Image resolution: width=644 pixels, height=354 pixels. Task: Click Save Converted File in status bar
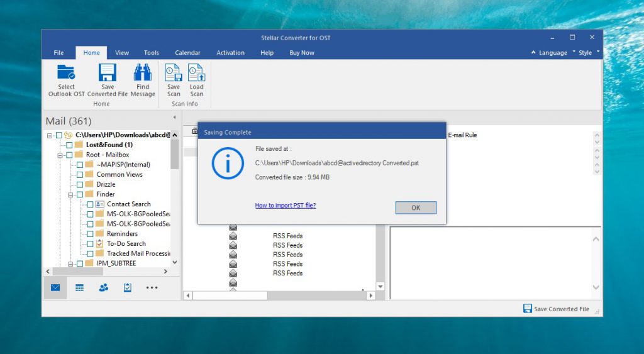click(x=556, y=309)
